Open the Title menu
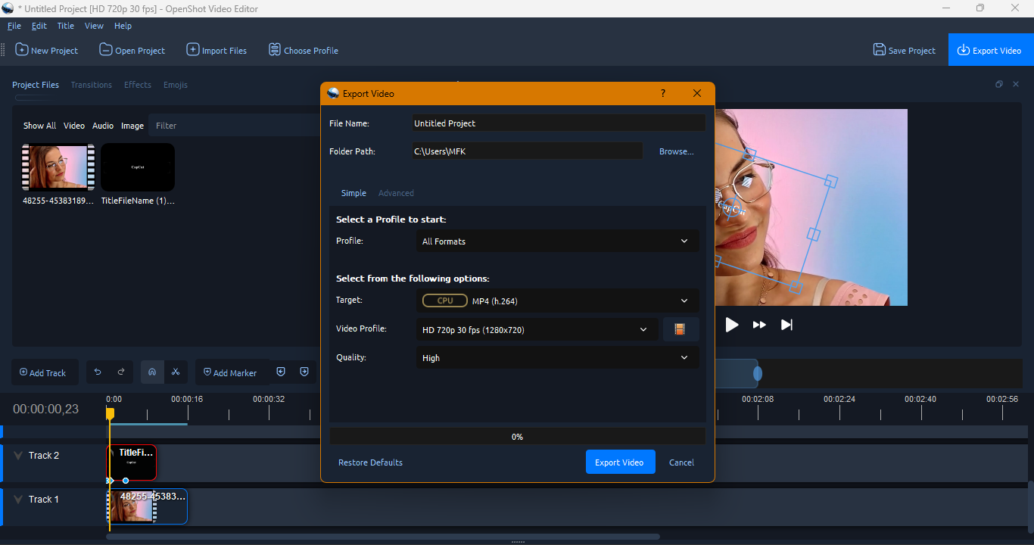Image resolution: width=1034 pixels, height=545 pixels. [x=65, y=25]
